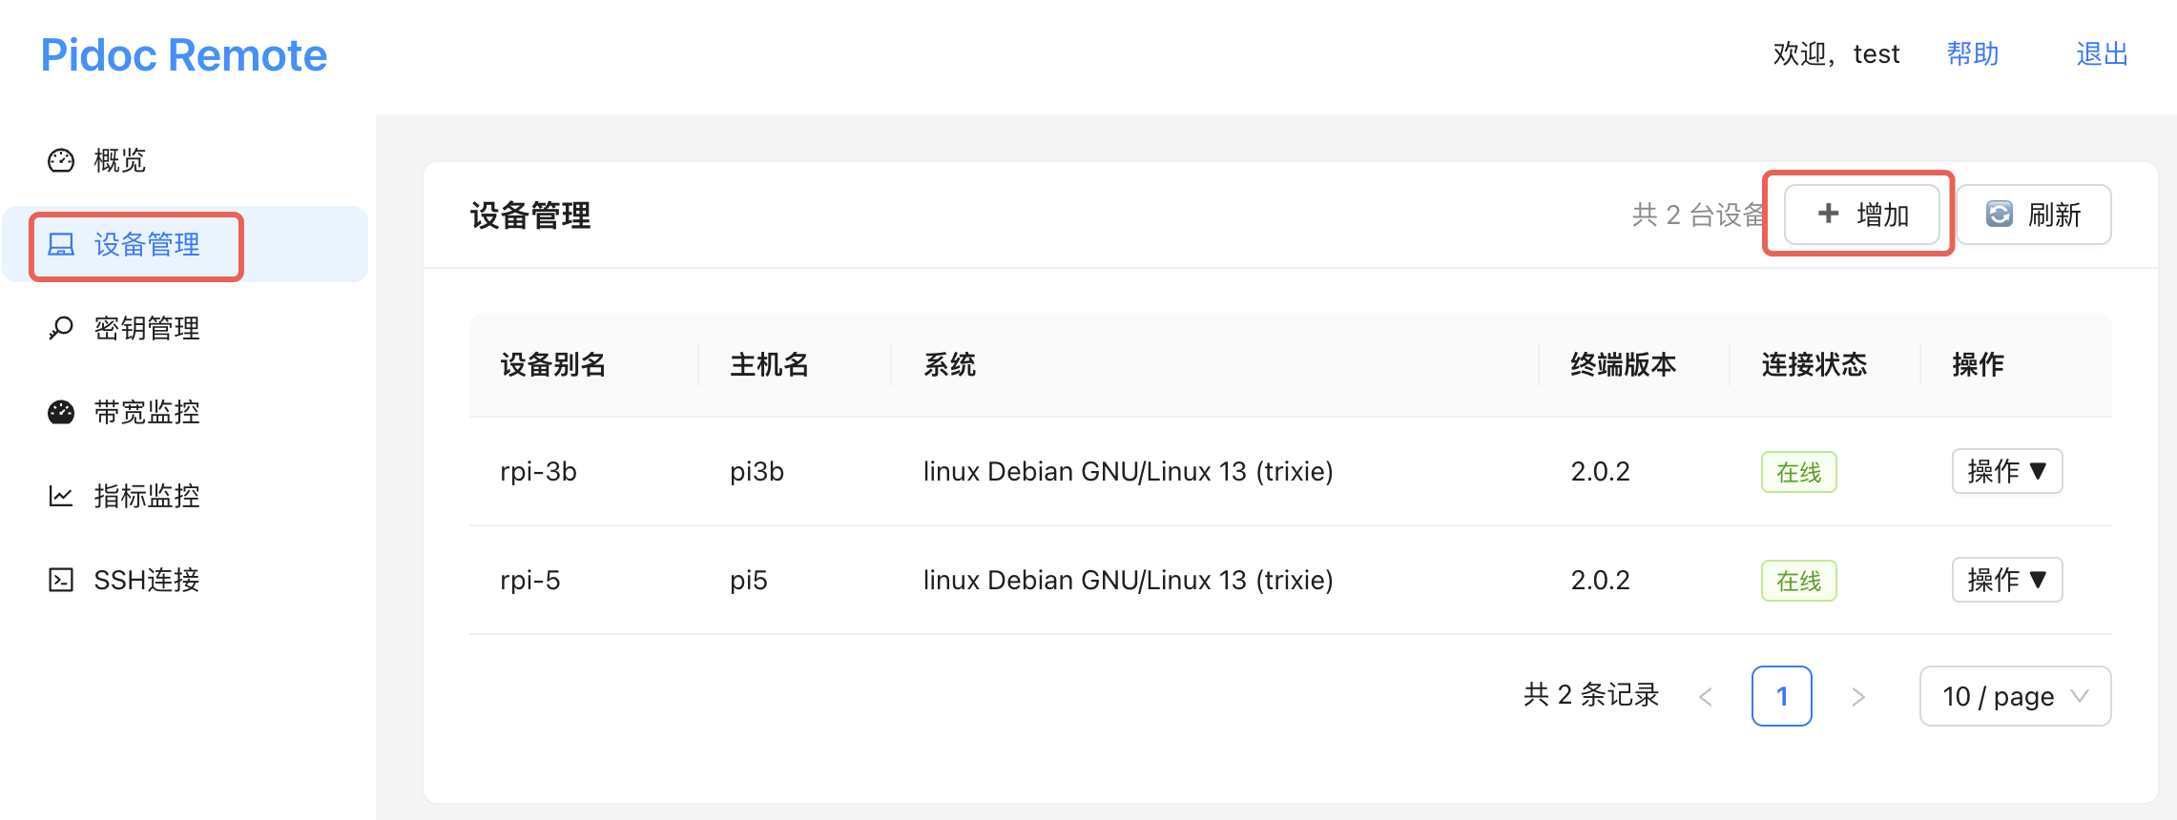
Task: Click the 指标监控 chart icon
Action: 60,496
